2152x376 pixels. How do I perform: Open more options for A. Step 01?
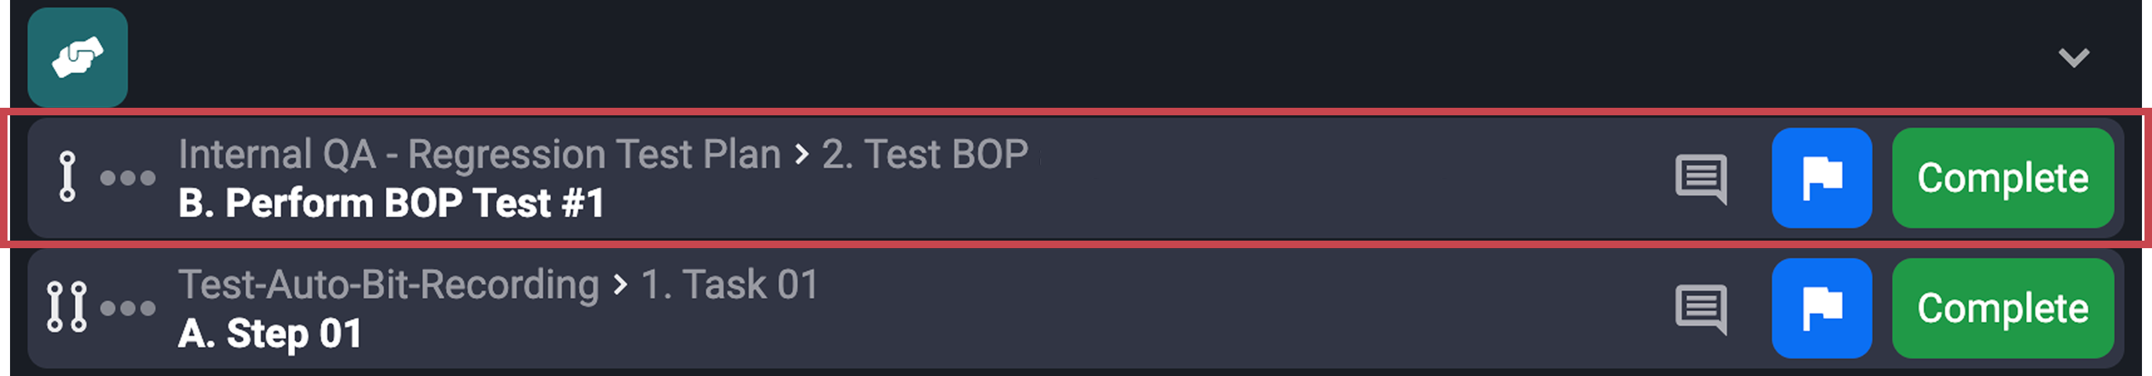(128, 308)
